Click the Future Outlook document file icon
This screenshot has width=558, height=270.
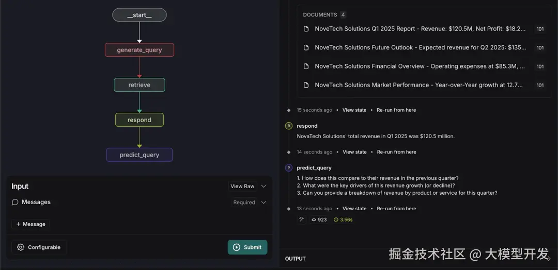click(306, 47)
